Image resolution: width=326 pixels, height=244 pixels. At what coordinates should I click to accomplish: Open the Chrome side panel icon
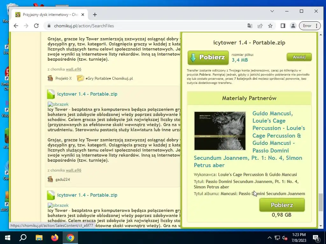283,26
